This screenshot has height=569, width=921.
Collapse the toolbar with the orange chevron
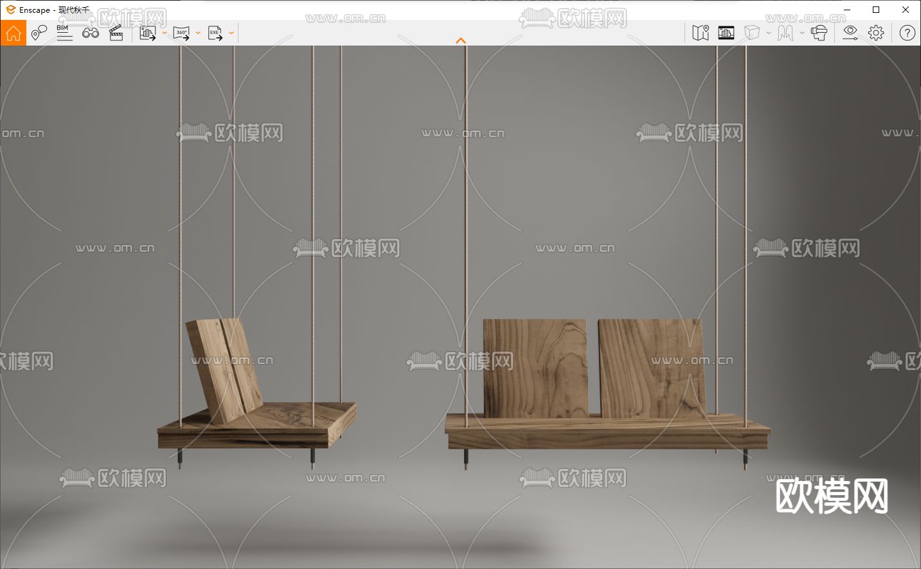[x=460, y=40]
